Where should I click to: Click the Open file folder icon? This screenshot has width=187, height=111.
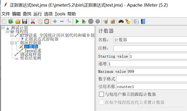coord(18,22)
